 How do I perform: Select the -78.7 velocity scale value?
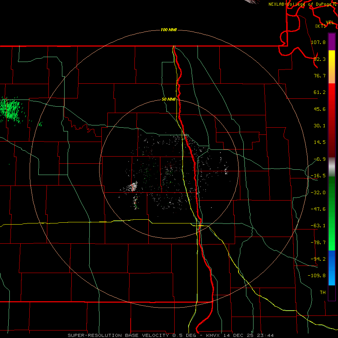point(318,243)
